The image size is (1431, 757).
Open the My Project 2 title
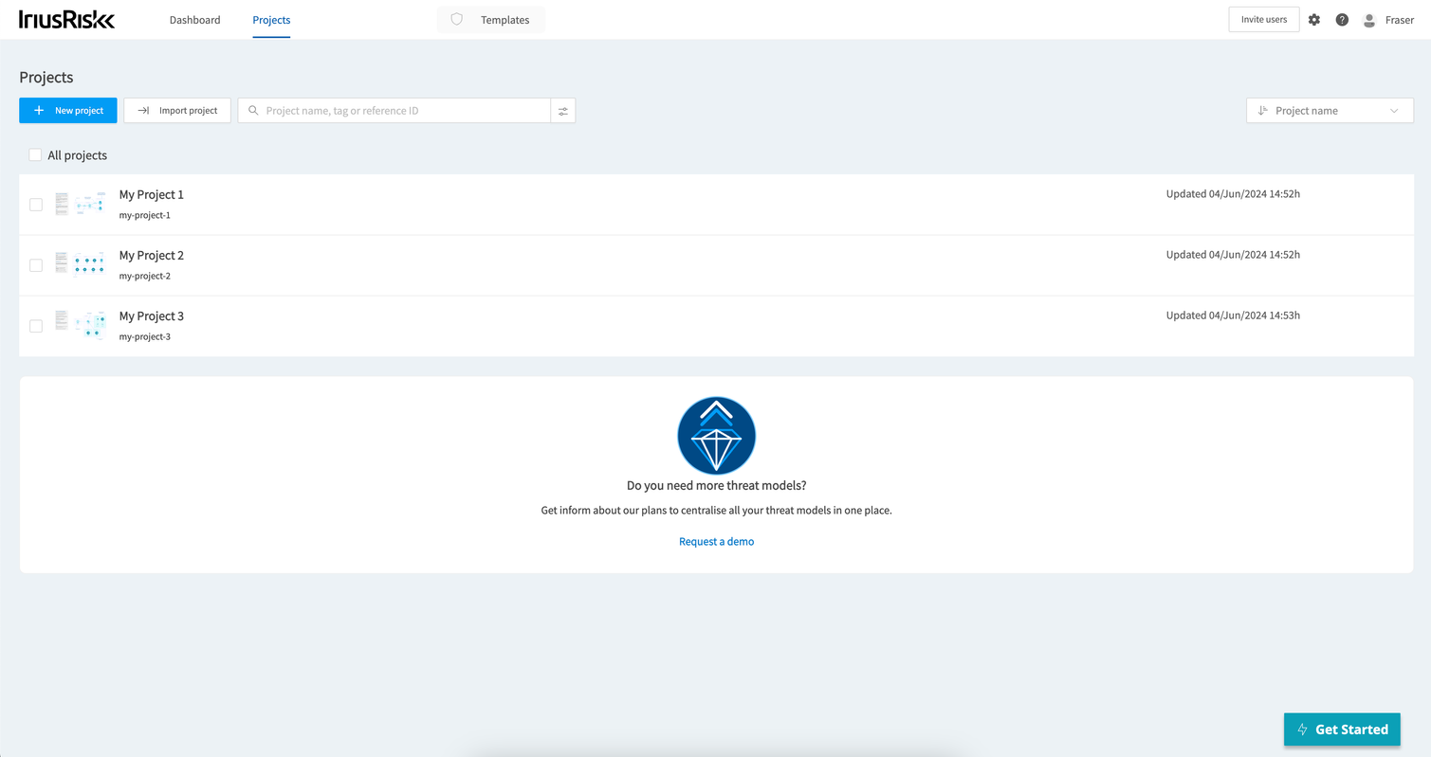point(152,255)
